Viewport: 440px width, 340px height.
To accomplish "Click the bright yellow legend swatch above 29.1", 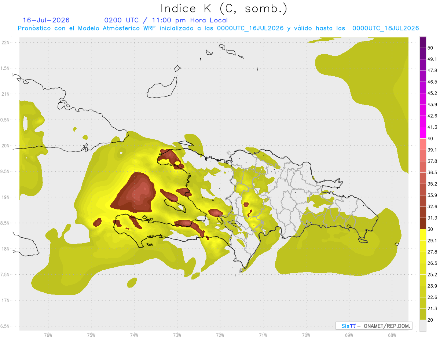I will click(x=423, y=235).
